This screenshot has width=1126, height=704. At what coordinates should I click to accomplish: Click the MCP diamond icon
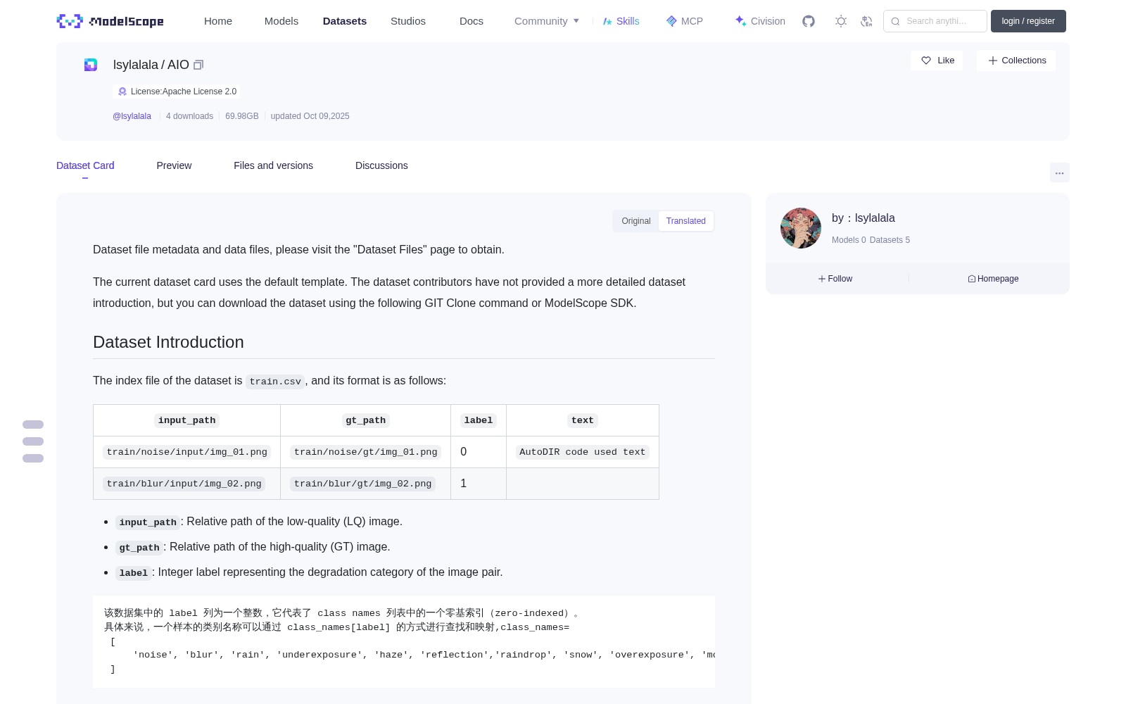point(671,21)
